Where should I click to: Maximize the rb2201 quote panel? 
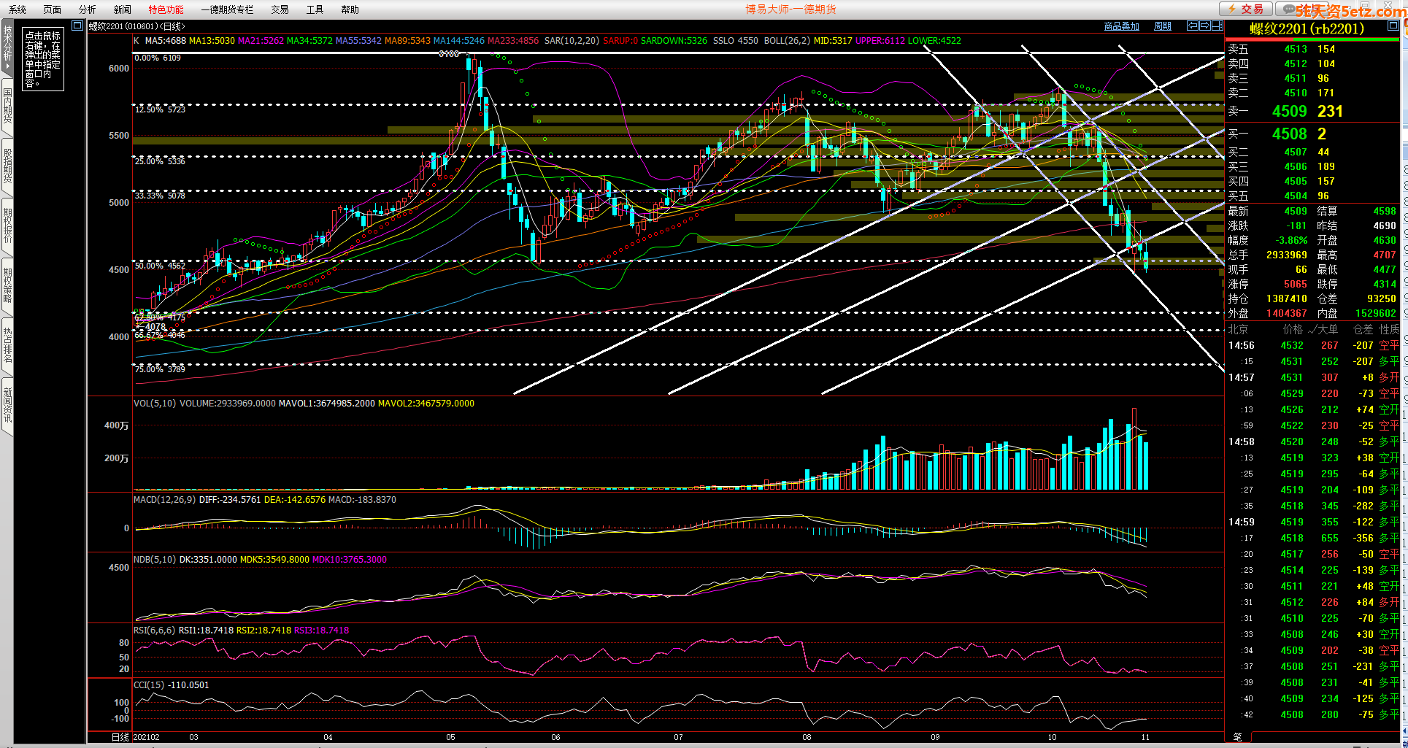click(1393, 26)
